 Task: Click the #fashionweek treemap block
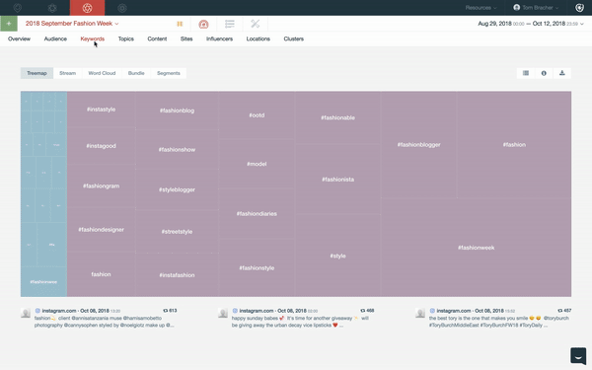pyautogui.click(x=477, y=248)
